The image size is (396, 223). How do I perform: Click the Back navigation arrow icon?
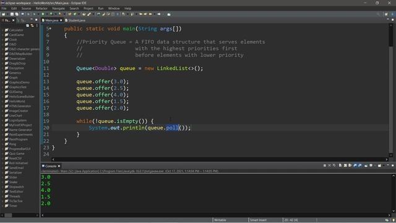[x=150, y=14]
